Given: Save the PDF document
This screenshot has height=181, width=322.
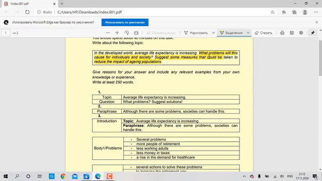Looking at the screenshot, I should pos(292,33).
